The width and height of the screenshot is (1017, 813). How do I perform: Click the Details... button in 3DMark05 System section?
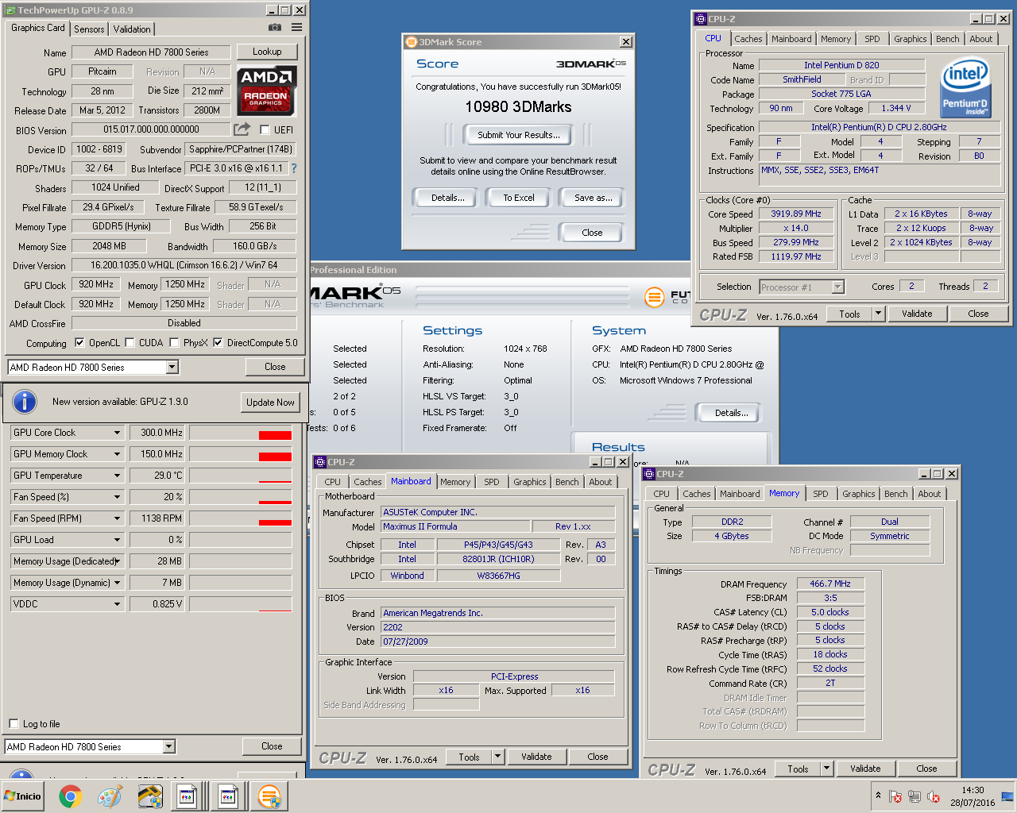coord(731,413)
